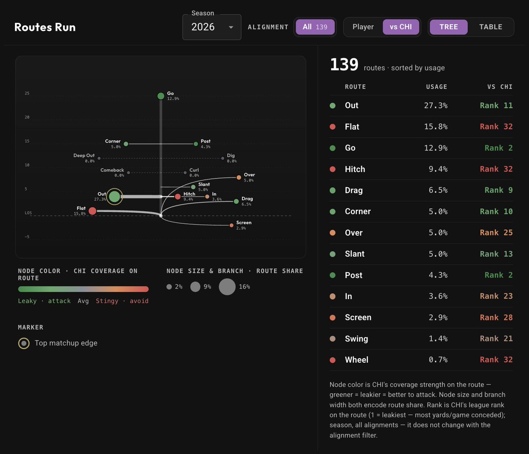Click the Flat route node
529x454 pixels.
92,211
